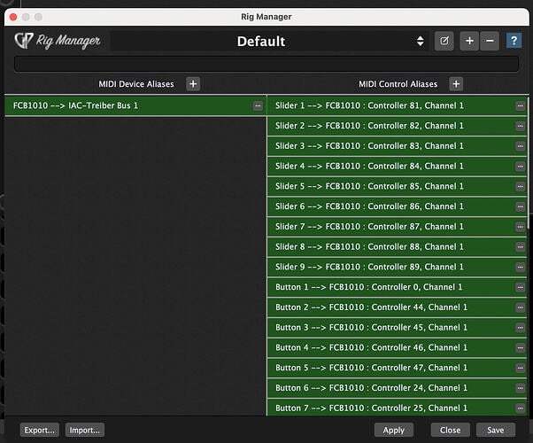Screen dimensions: 533x443
Task: Open options menu for Slider 1 alias
Action: pos(520,105)
